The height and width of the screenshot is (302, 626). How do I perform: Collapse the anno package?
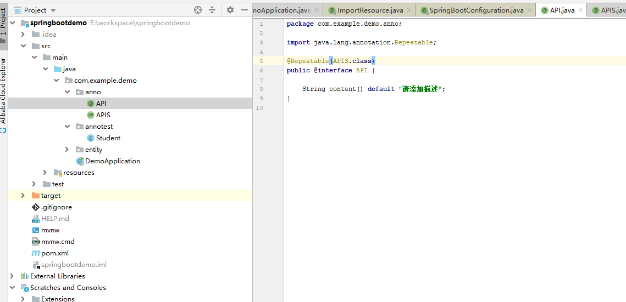[68, 92]
